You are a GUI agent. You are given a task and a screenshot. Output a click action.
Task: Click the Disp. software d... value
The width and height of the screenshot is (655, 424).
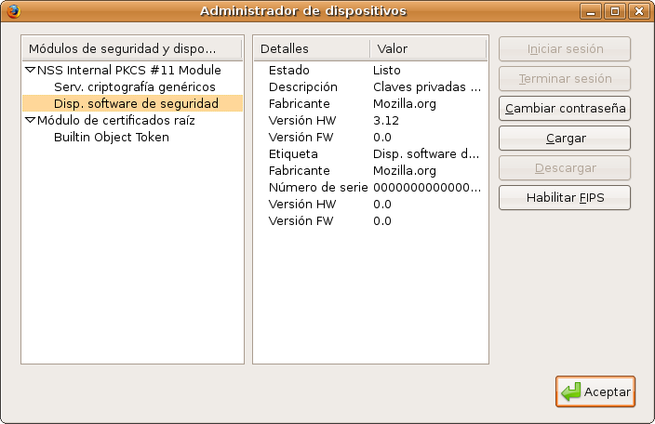tap(426, 153)
